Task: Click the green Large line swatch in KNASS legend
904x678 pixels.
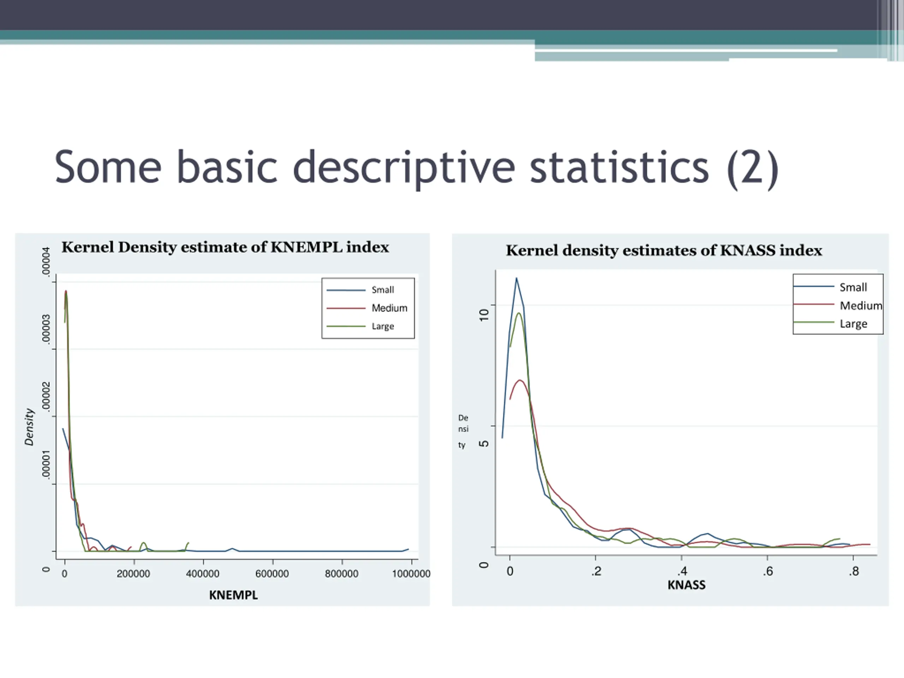Action: 814,322
